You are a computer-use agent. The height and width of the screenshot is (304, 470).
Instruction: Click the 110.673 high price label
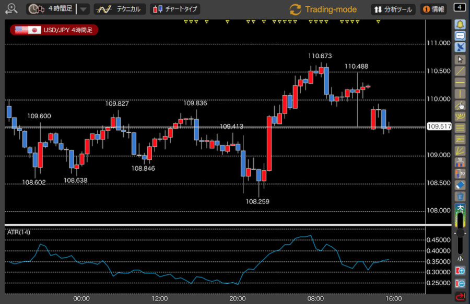pos(320,56)
